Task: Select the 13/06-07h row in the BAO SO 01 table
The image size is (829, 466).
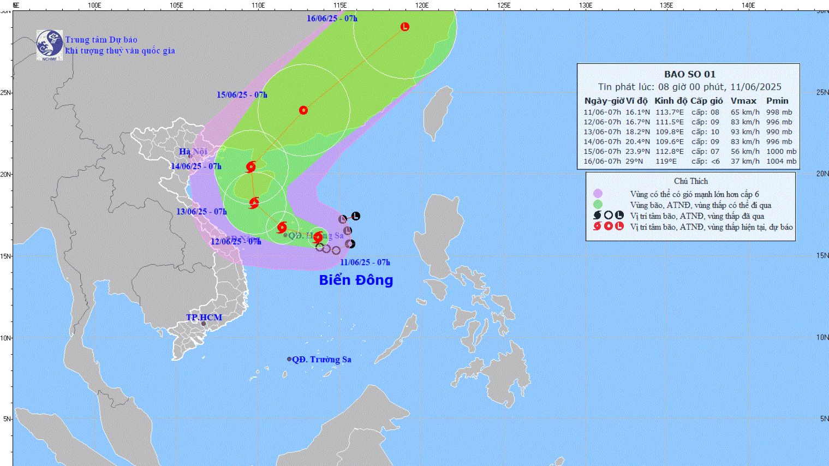Action: [682, 132]
